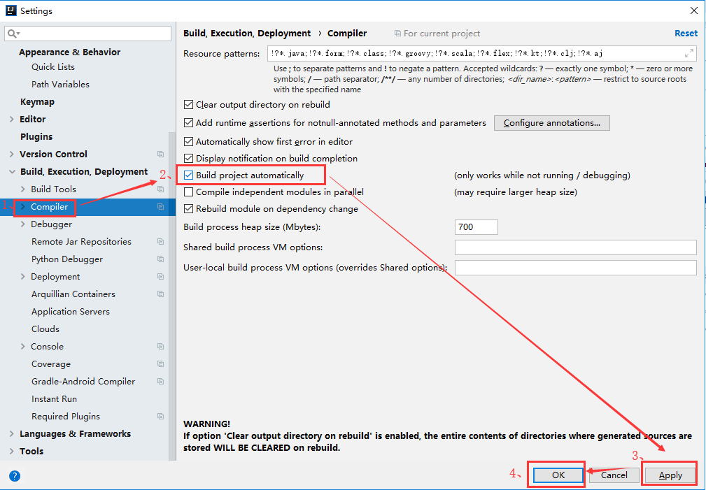Expand the Version Control tree node
706x490 pixels.
[12, 154]
